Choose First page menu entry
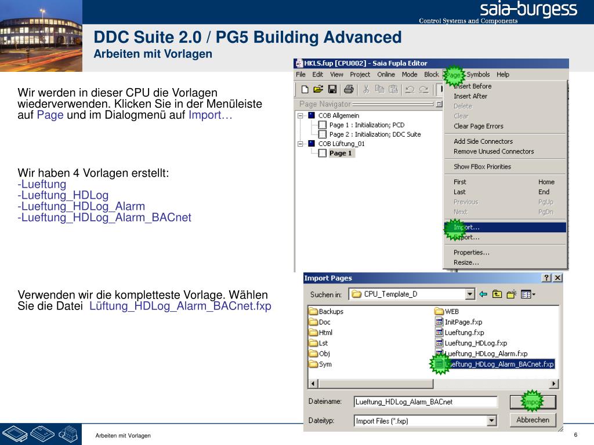The height and width of the screenshot is (445, 594). [x=505, y=182]
